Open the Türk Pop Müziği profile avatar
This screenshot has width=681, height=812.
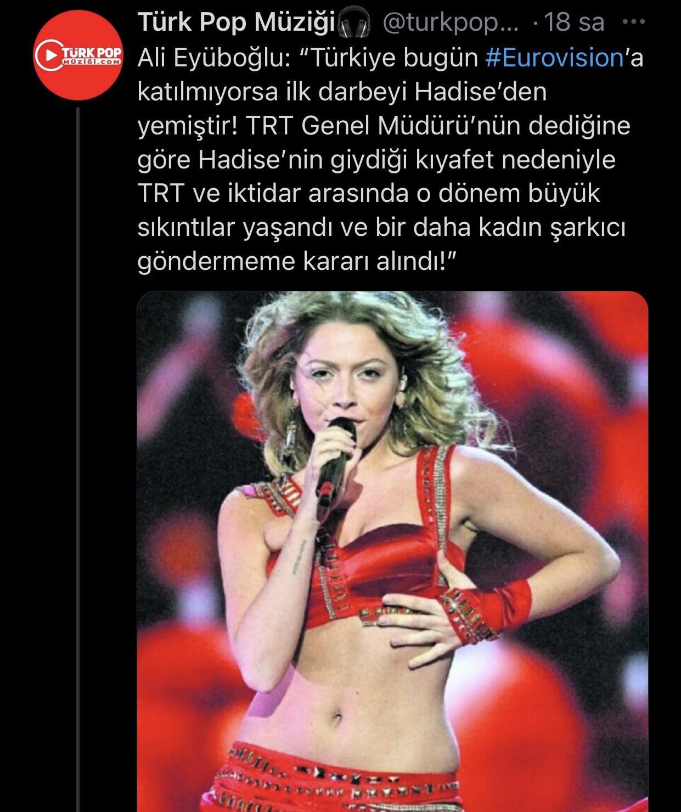click(x=80, y=55)
